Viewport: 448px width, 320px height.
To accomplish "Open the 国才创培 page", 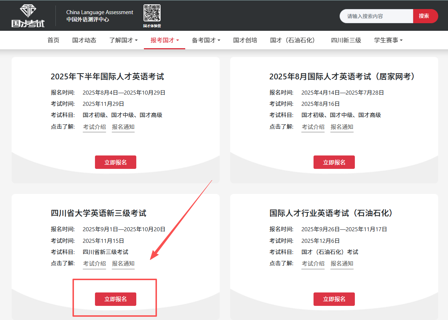I will (245, 40).
